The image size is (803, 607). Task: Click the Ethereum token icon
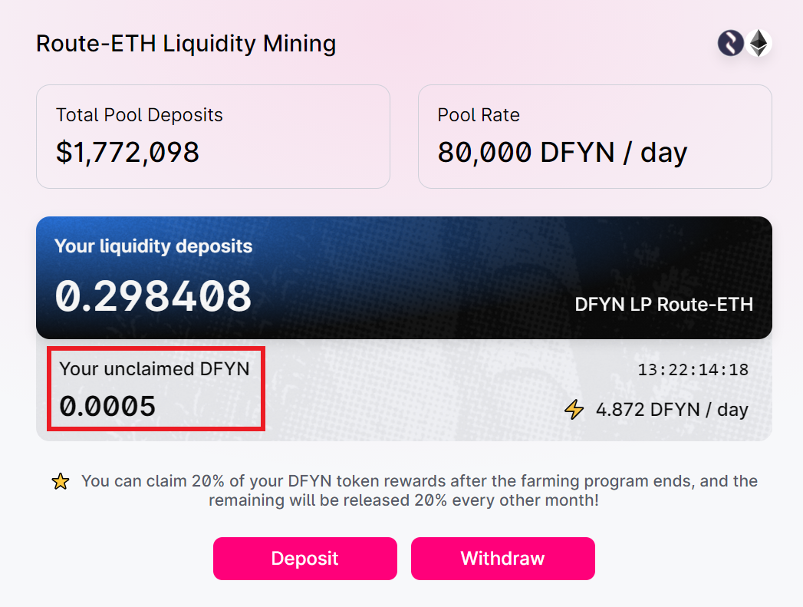[759, 43]
